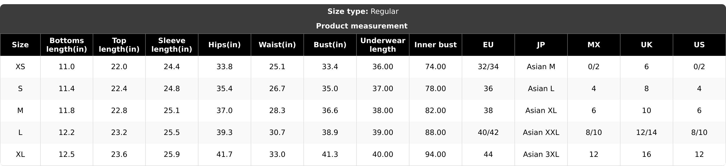
Task: Select the Bottoms length(in) column header
Action: pos(67,45)
